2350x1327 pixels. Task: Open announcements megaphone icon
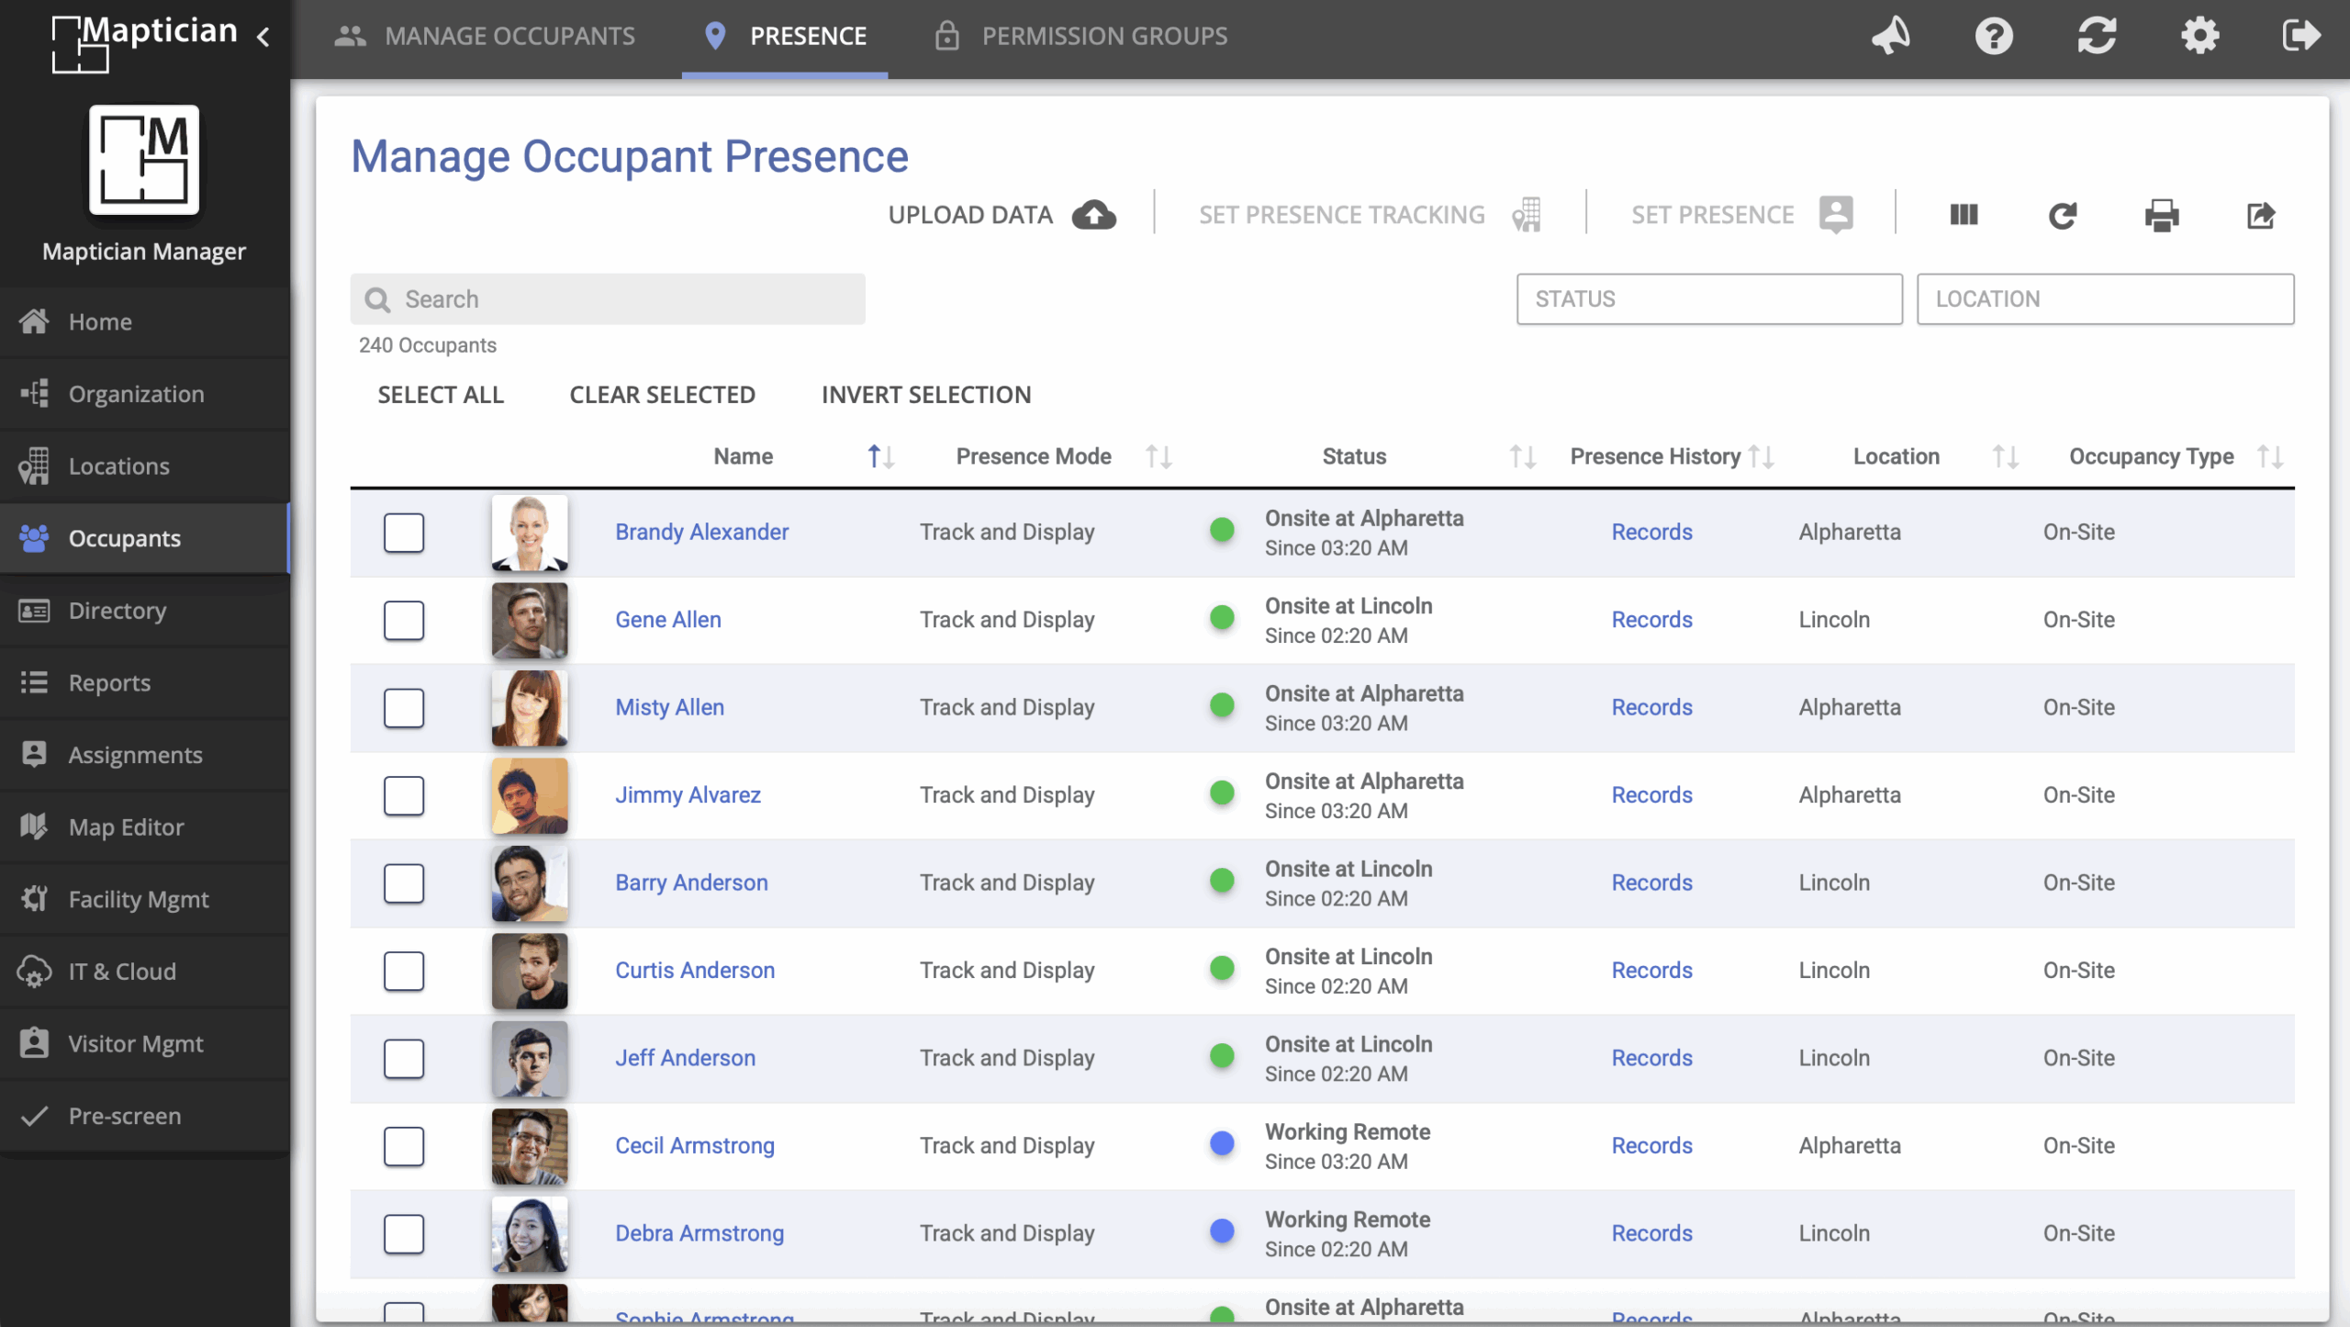[x=1891, y=36]
